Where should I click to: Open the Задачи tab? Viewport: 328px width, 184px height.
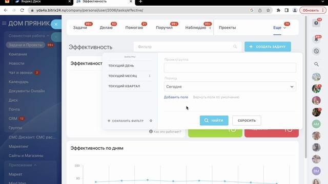tap(80, 28)
